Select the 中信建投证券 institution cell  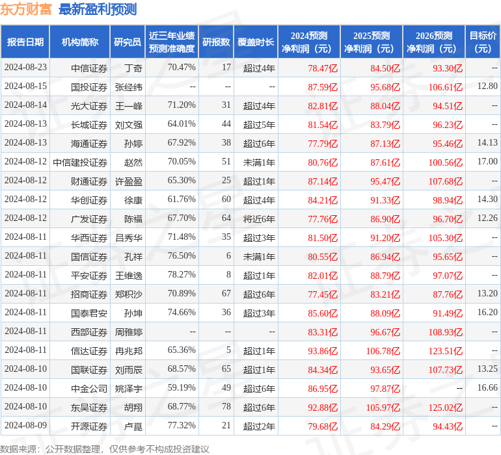click(80, 162)
